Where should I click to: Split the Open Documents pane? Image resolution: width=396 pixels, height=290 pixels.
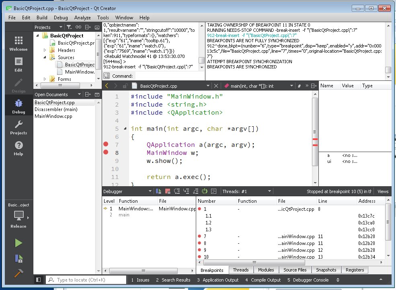click(x=88, y=95)
